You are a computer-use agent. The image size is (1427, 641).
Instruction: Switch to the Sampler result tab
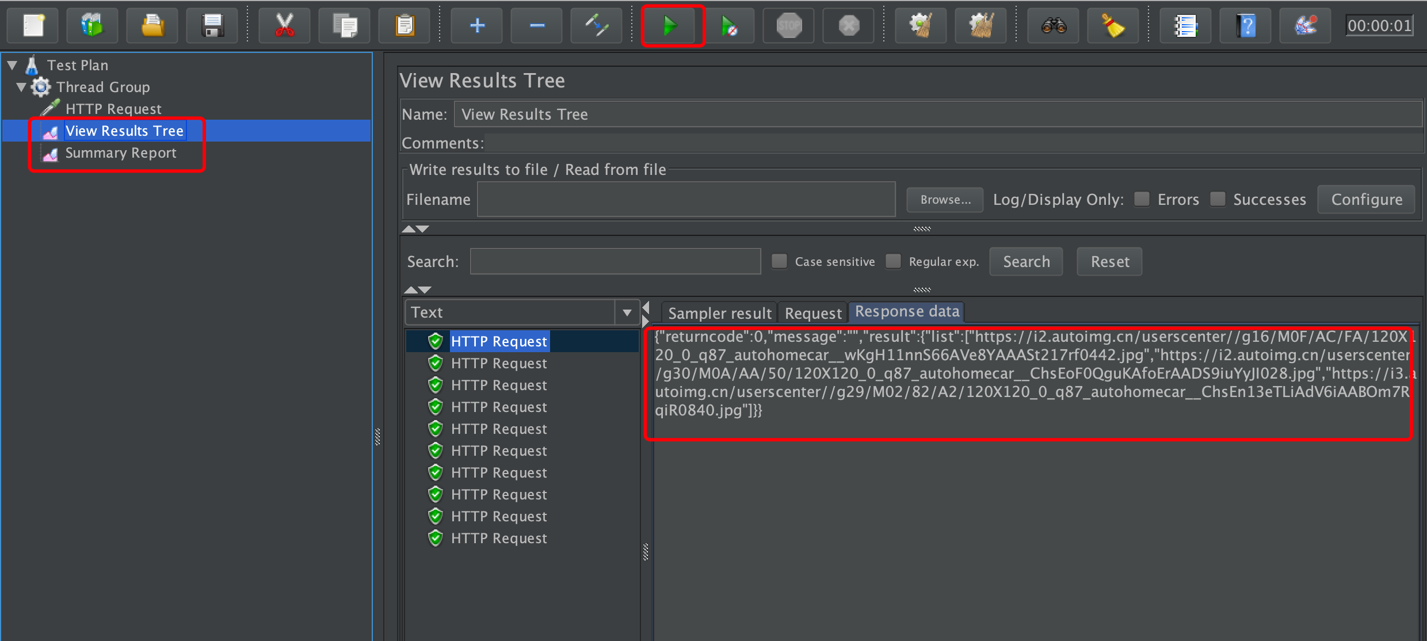(x=719, y=313)
